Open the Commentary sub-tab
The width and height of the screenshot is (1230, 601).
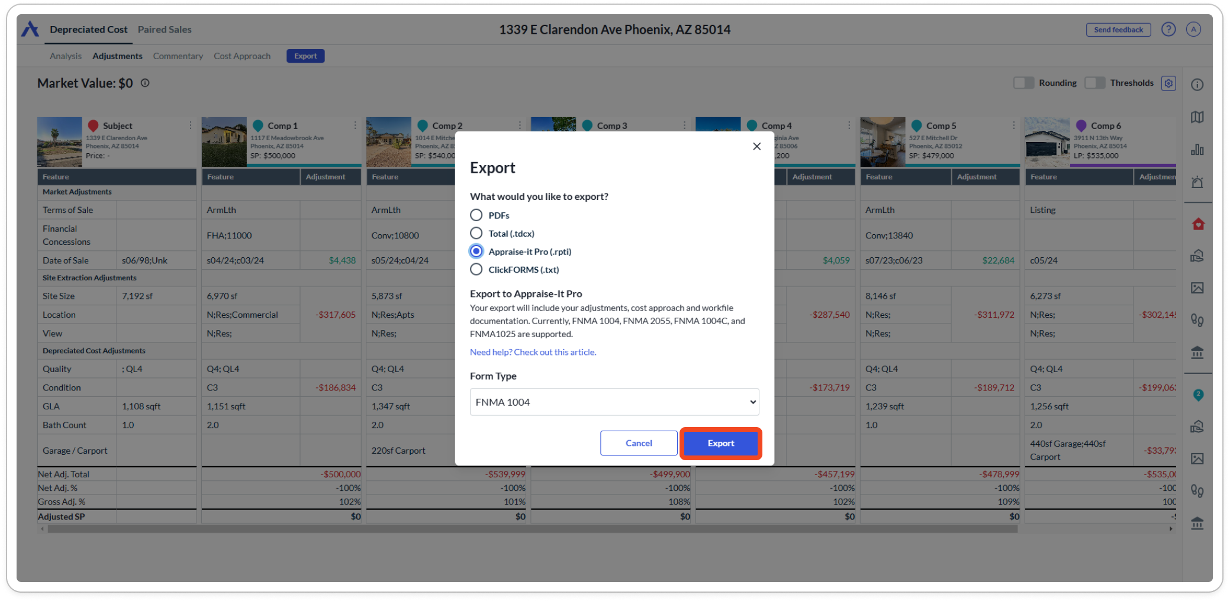click(178, 56)
